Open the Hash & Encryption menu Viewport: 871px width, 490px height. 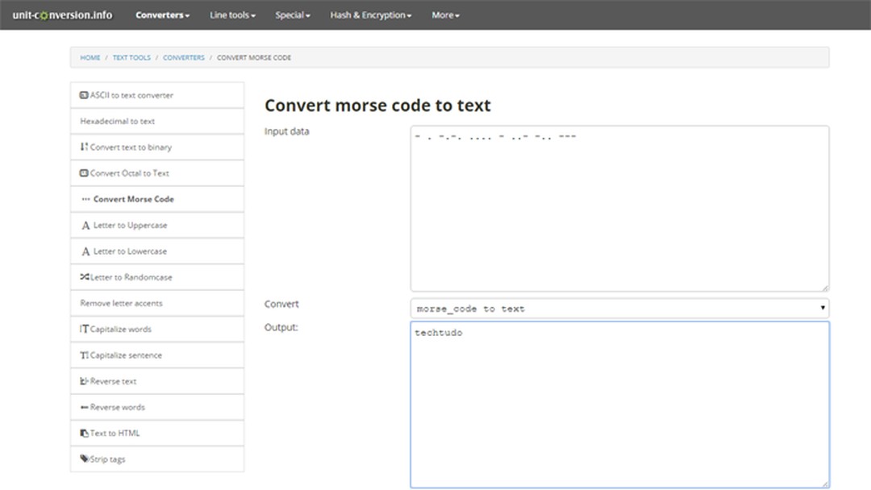(370, 15)
